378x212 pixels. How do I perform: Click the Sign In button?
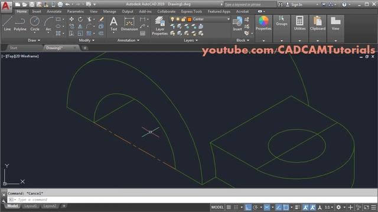coord(294,5)
